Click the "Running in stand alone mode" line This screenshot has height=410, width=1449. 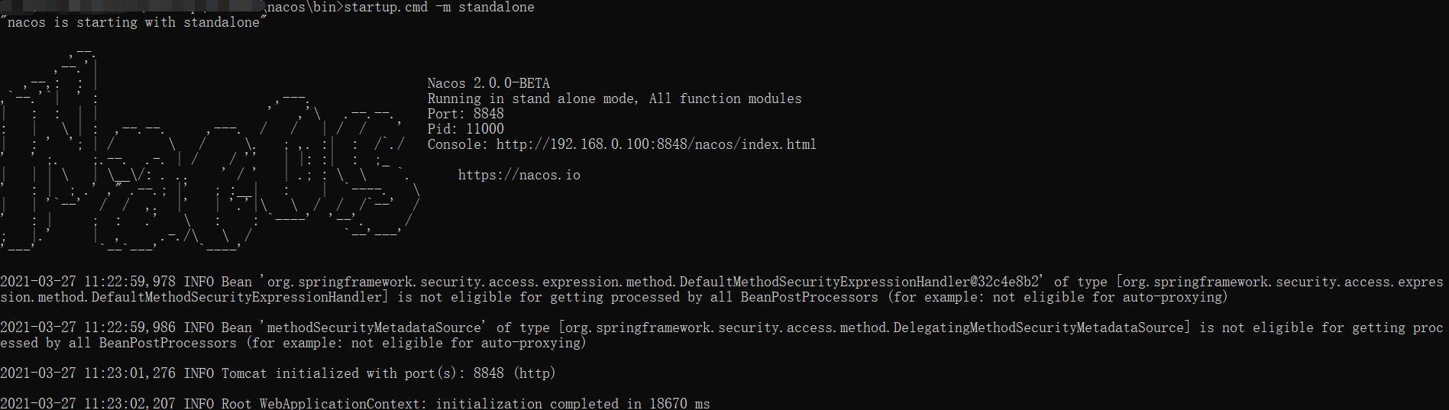tap(615, 98)
